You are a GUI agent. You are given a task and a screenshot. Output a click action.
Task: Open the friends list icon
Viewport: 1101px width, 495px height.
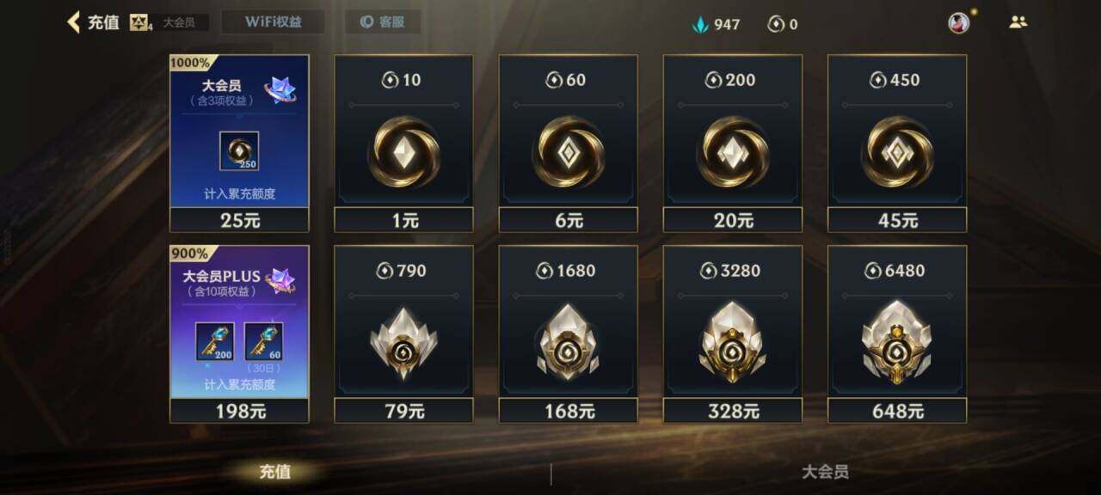1018,22
